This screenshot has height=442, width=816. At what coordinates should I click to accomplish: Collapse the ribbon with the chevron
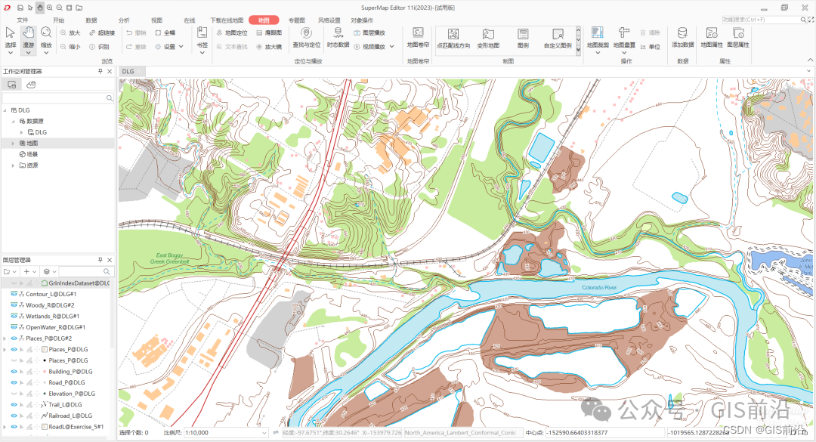(x=810, y=60)
